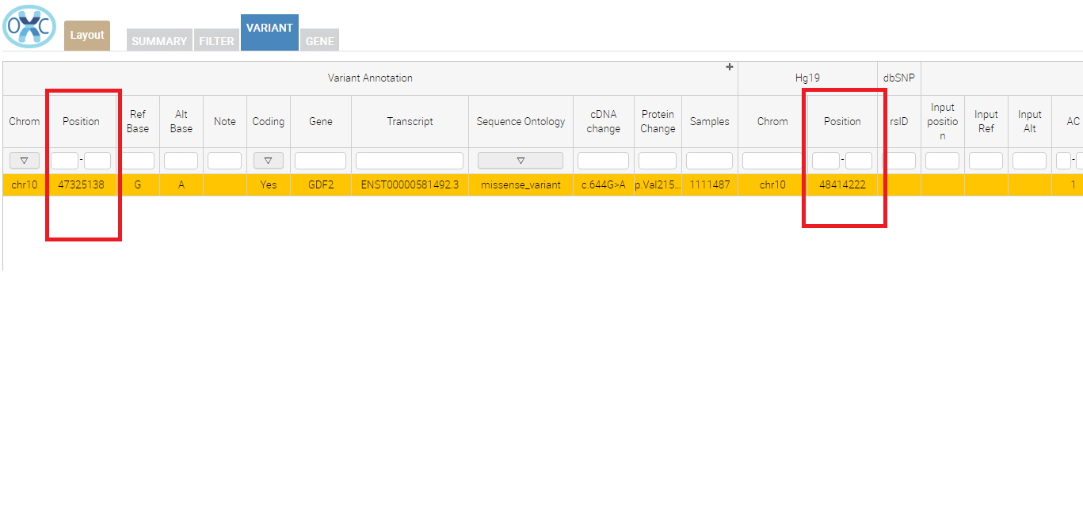The image size is (1083, 513).
Task: Switch to the SUMMARY tab
Action: tap(158, 40)
